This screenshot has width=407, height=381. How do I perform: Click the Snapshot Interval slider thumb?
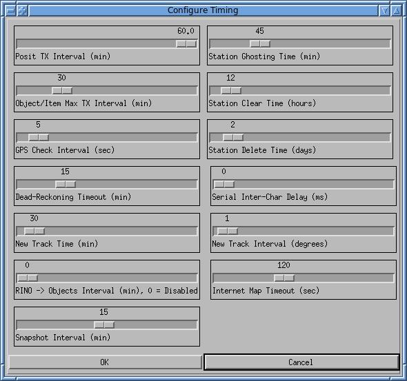pyautogui.click(x=104, y=325)
